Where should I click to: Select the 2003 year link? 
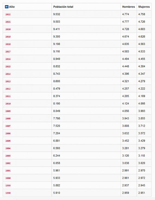point(8,156)
